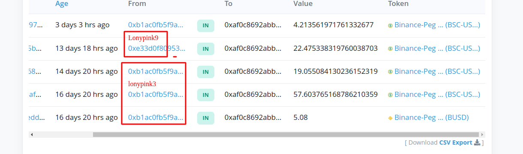Click the scrollbar left arrow
The height and width of the screenshot is (154, 523).
(31, 134)
